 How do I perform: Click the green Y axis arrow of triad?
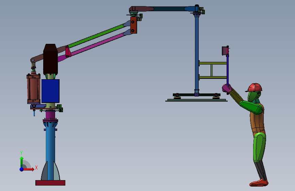point(22,162)
